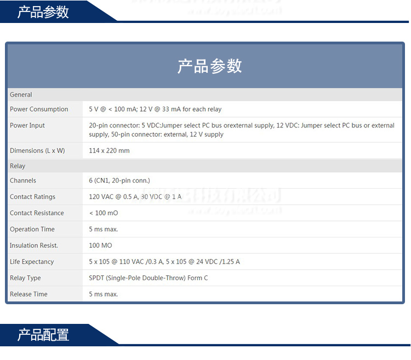Click the Insulation Resist. label
The width and height of the screenshot is (411, 360).
point(34,246)
